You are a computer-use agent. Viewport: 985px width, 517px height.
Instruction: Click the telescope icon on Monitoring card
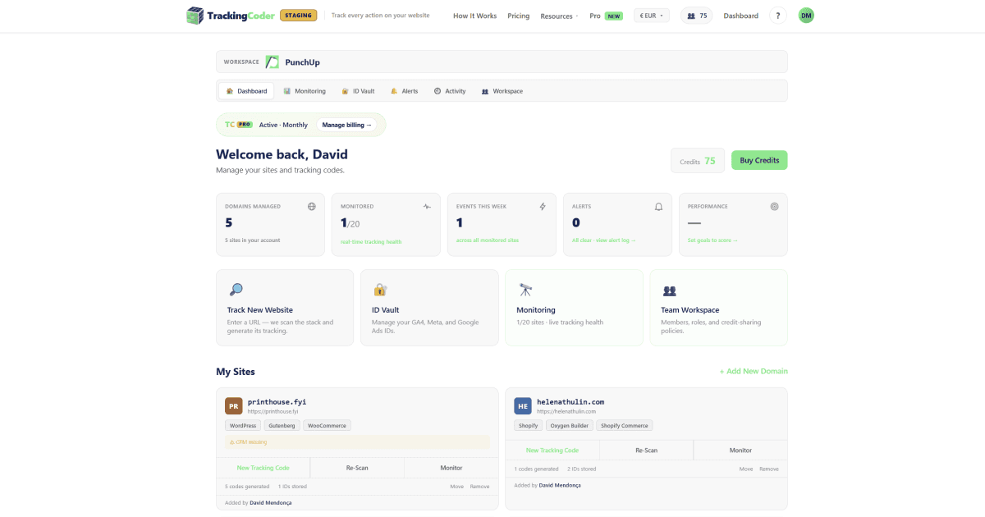click(x=525, y=290)
